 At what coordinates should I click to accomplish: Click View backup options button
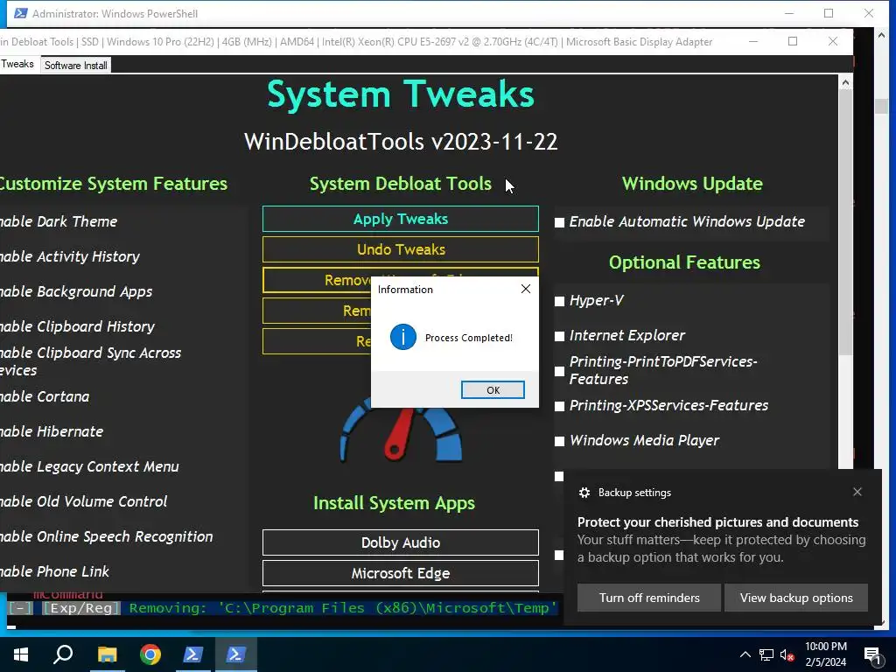(796, 598)
